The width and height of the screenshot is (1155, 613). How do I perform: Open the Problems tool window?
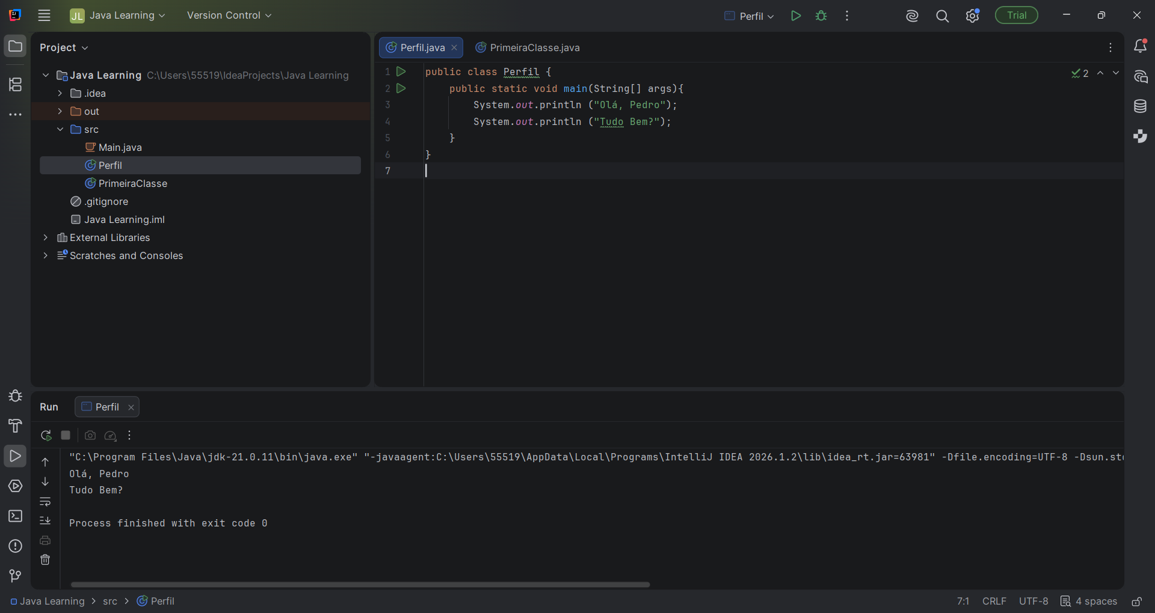pos(15,546)
